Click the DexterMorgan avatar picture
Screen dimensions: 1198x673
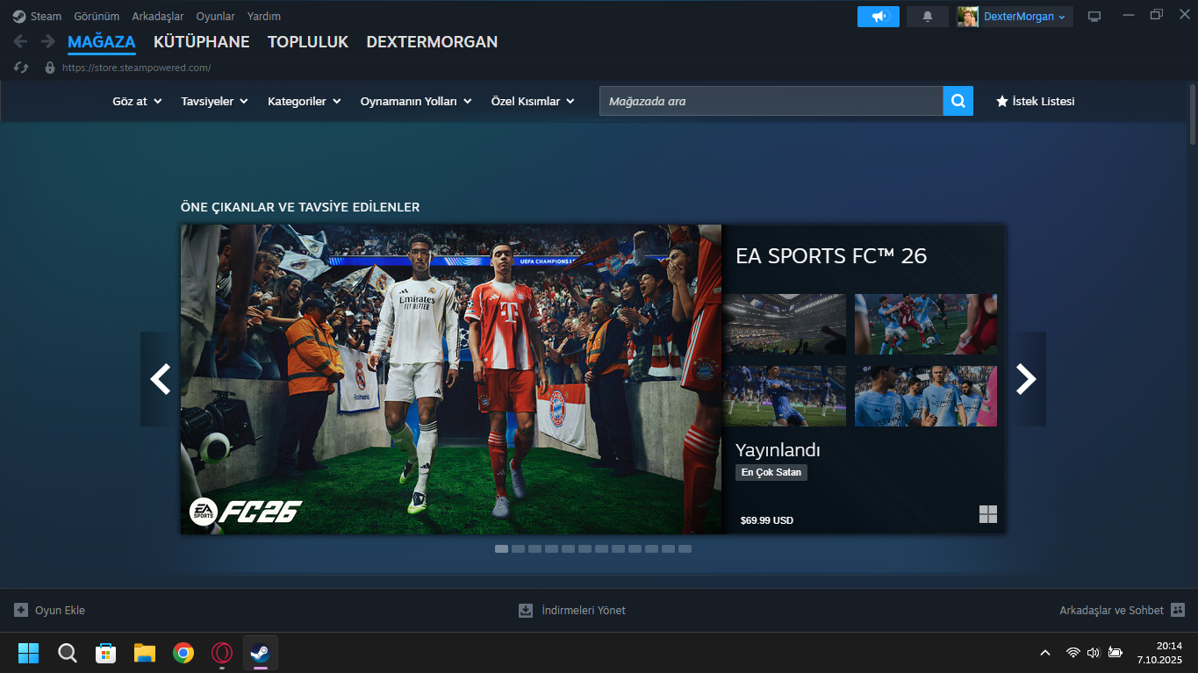click(x=968, y=17)
